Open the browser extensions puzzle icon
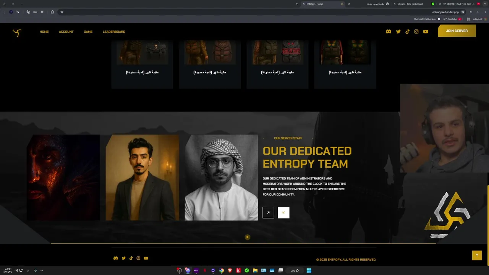 (52, 12)
